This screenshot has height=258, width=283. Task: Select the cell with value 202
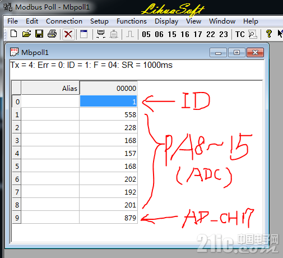point(109,179)
